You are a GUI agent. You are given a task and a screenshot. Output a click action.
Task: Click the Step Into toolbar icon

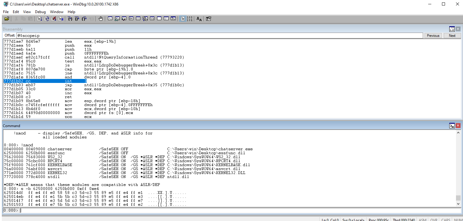click(x=70, y=19)
